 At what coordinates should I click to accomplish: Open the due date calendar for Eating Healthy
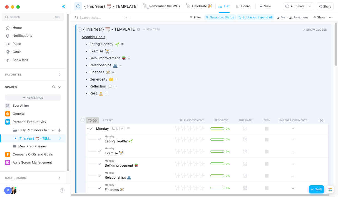click(245, 139)
